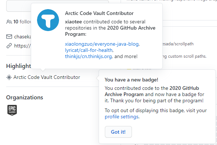Click the chain link icon near website URL
Image resolution: width=217 pixels, height=145 pixels.
coord(9,46)
